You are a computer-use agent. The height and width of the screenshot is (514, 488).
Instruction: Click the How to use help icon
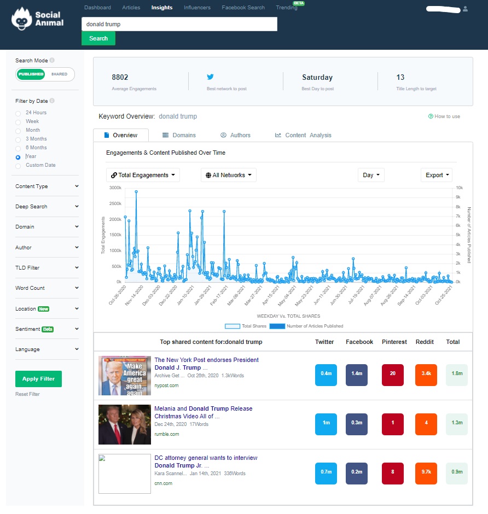(431, 116)
